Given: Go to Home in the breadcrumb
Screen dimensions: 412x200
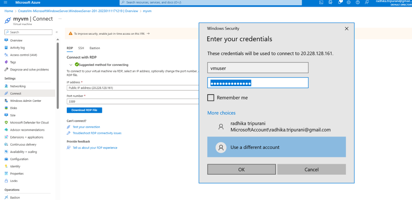Looking at the screenshot, I should click(9, 11).
